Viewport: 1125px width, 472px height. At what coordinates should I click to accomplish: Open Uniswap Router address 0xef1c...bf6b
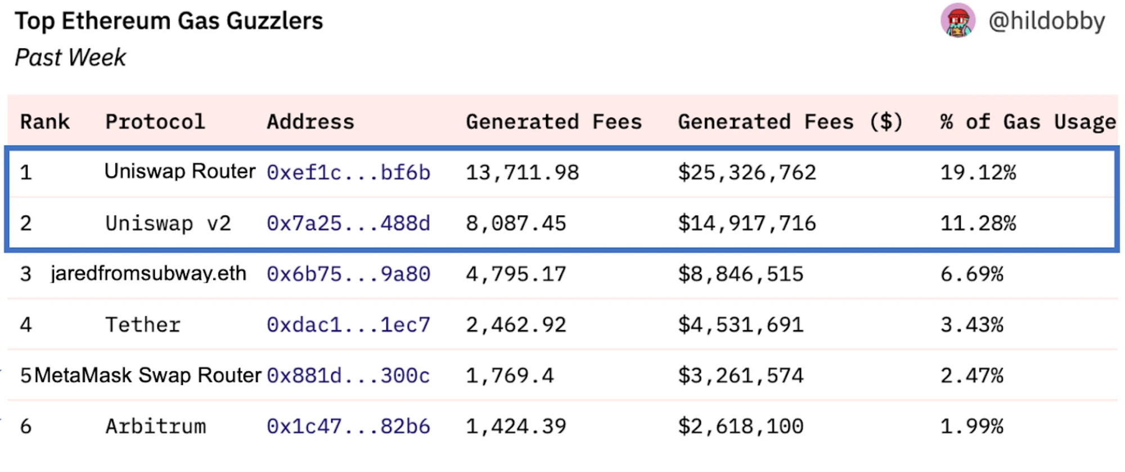(348, 173)
